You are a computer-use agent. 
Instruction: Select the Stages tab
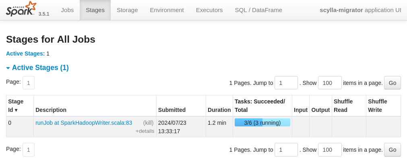[x=95, y=10]
